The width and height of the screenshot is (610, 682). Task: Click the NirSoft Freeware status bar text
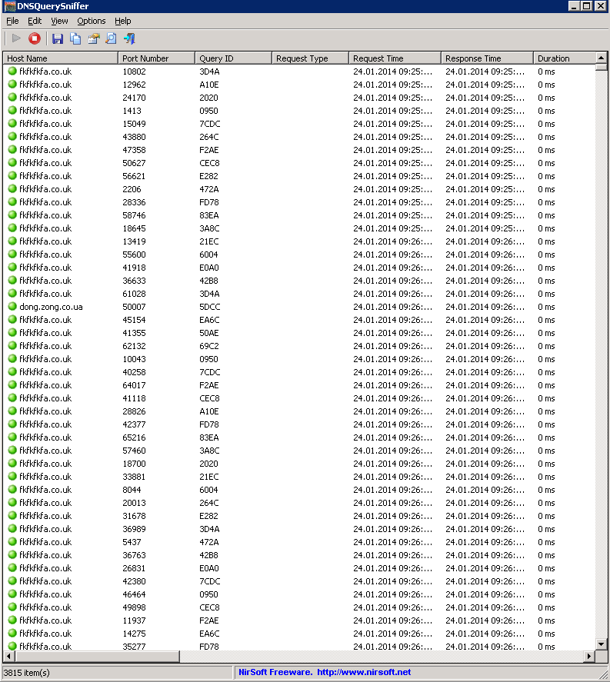pyautogui.click(x=275, y=672)
